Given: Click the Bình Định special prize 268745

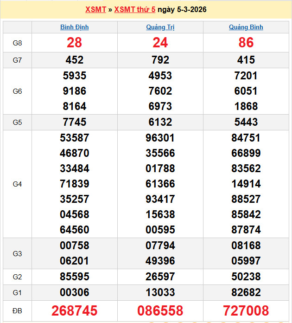Looking at the screenshot, I should [x=74, y=310].
